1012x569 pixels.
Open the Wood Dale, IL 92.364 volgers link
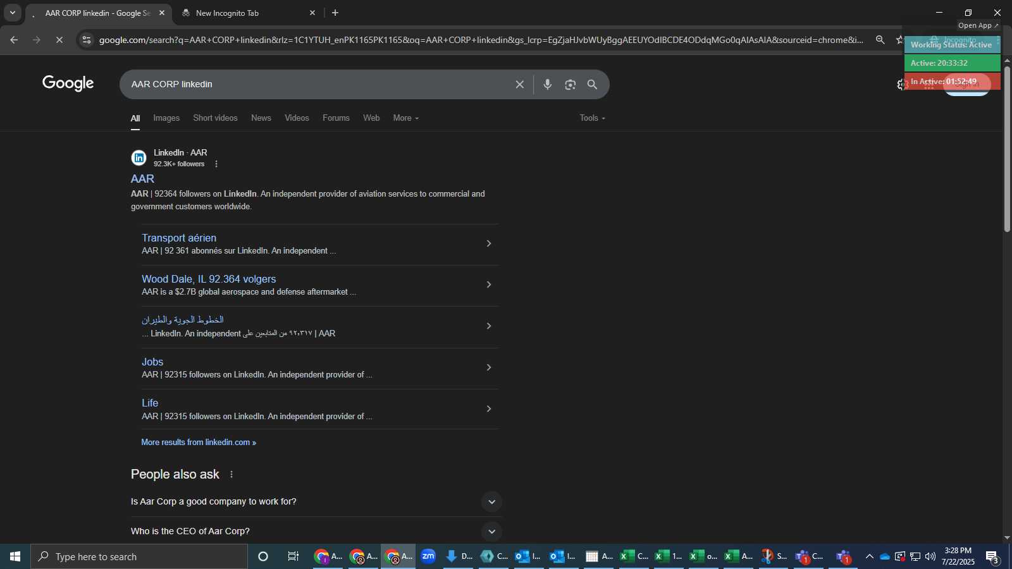pyautogui.click(x=209, y=279)
